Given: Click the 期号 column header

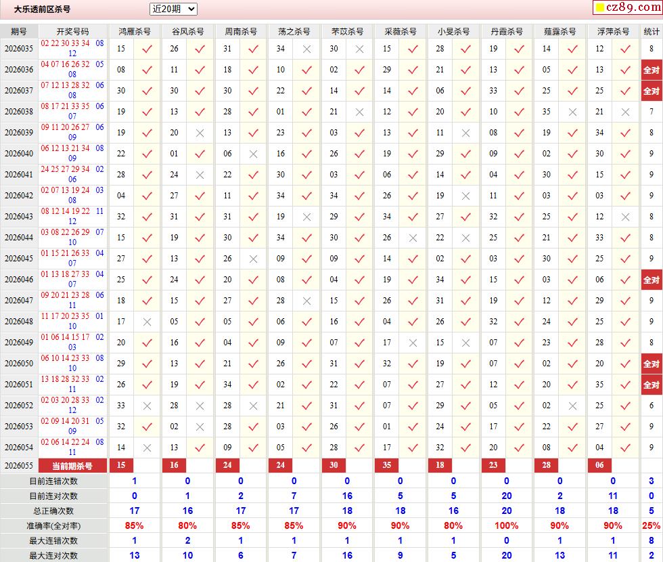Looking at the screenshot, I should coord(19,31).
